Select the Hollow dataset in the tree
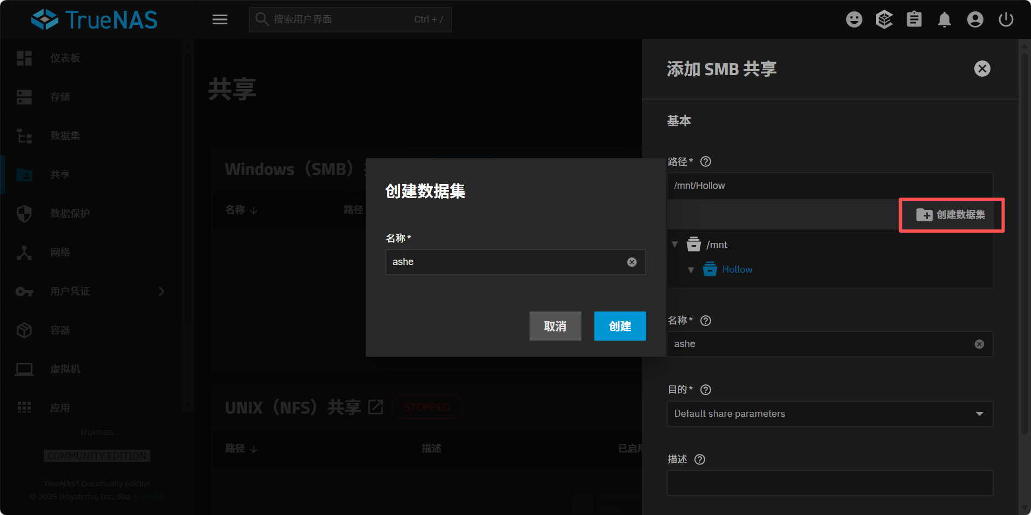 point(737,269)
